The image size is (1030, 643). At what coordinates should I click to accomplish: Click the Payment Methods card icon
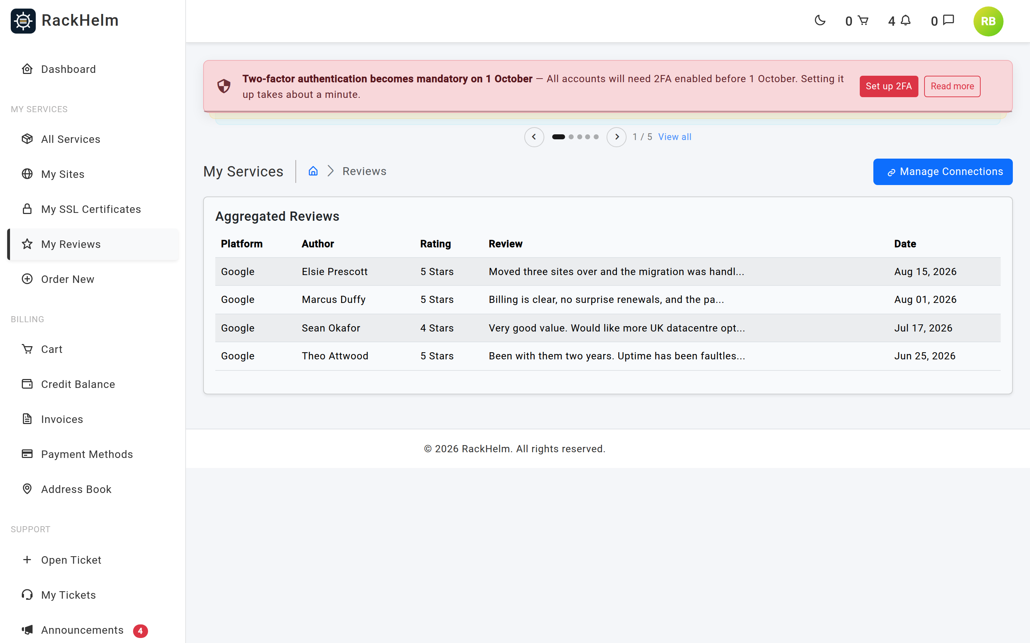27,454
